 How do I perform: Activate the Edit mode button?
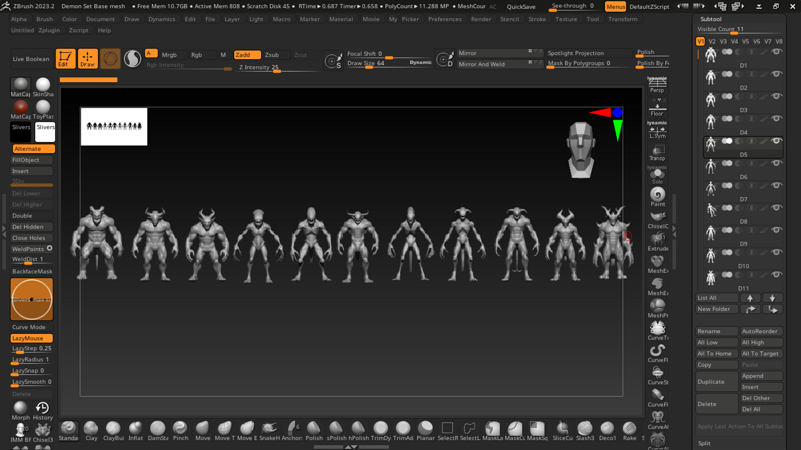pyautogui.click(x=65, y=59)
